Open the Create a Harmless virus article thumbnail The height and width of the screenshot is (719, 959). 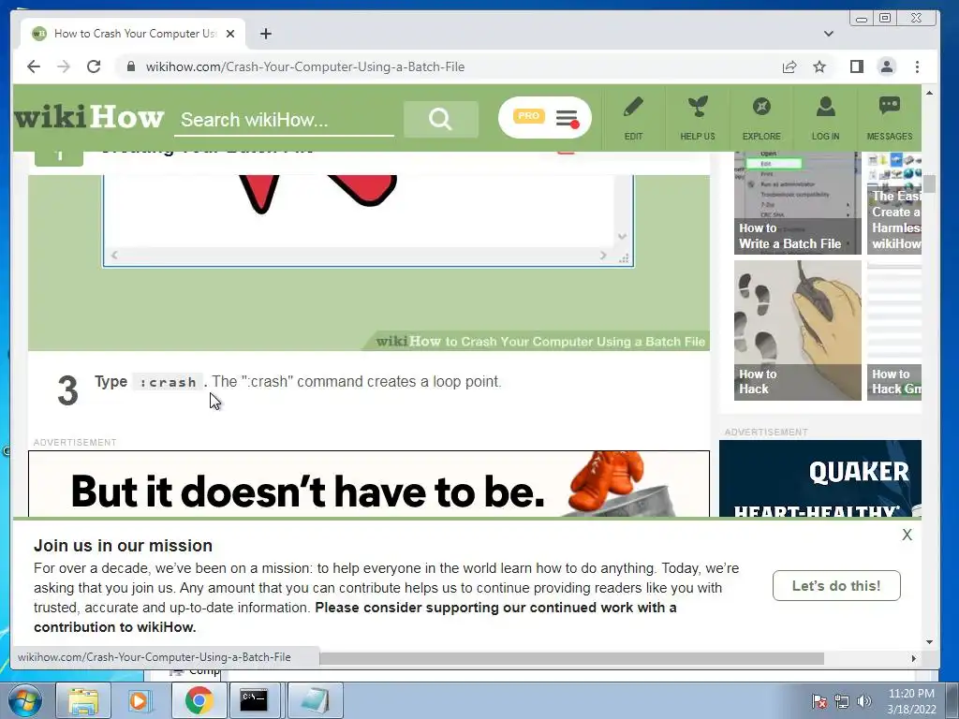pyautogui.click(x=894, y=202)
